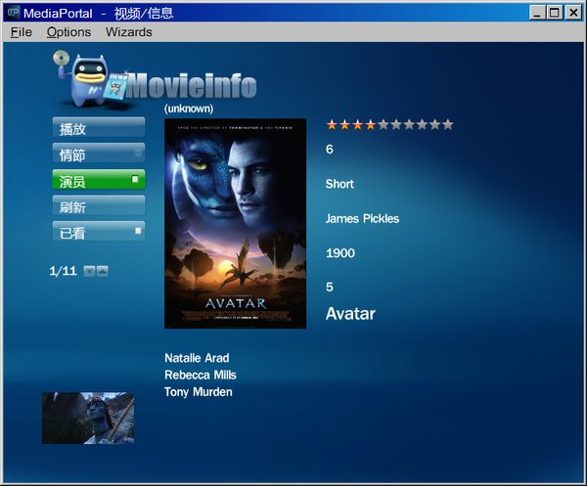This screenshot has width=587, height=486.
Task: Select the 播放 play button
Action: click(99, 127)
